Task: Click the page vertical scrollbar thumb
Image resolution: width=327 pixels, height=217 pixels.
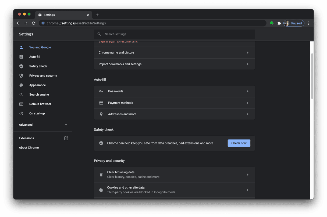Action: [x=312, y=76]
